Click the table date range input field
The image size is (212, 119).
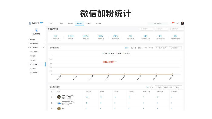click(x=168, y=87)
